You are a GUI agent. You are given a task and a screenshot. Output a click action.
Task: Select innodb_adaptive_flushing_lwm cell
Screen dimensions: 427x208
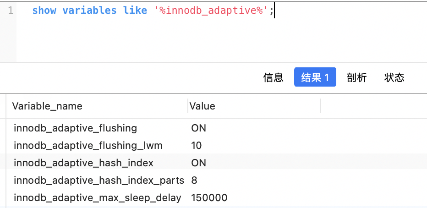tap(88, 145)
